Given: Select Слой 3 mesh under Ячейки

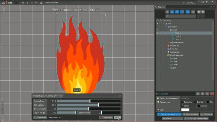Looking at the screenshot, I should point(178,39).
